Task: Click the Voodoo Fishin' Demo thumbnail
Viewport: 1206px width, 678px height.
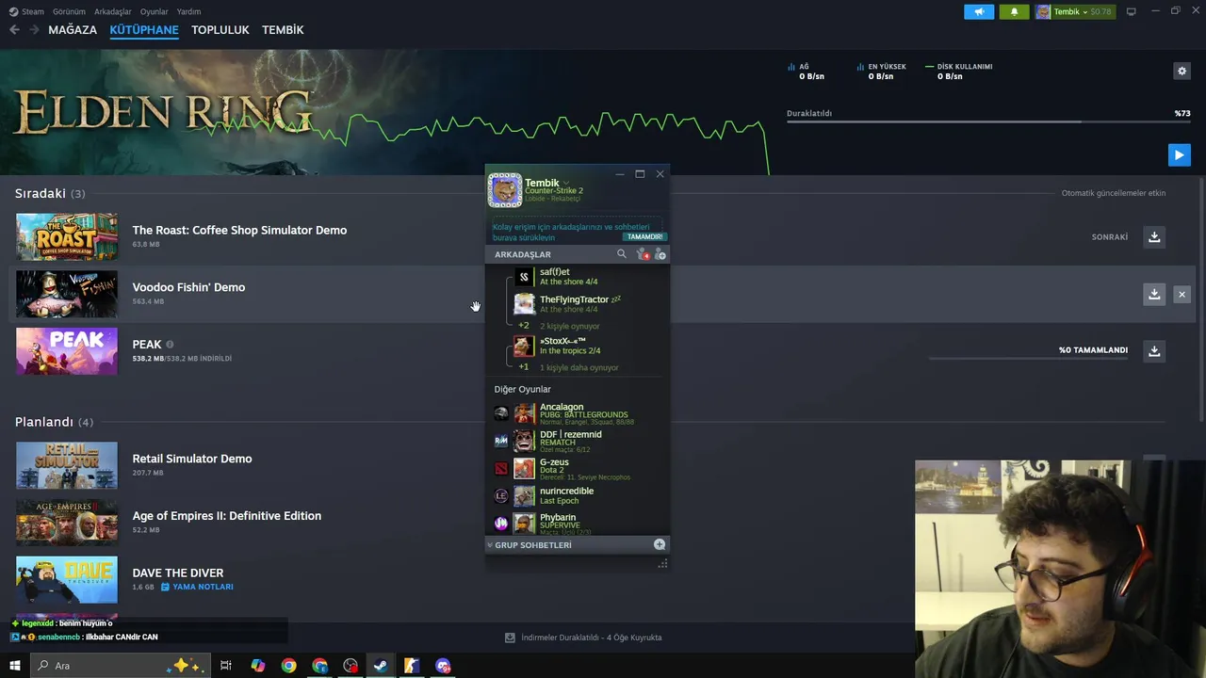Action: [x=67, y=294]
